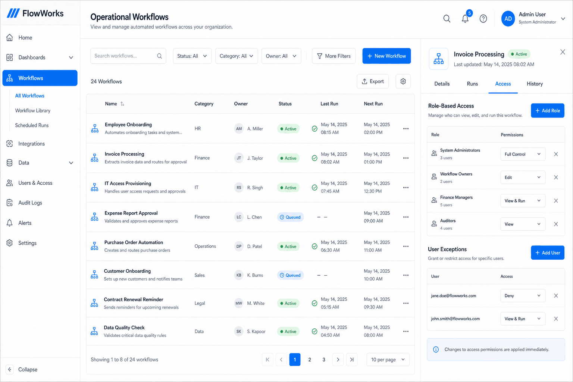Remove System Administrators role

coord(556,154)
